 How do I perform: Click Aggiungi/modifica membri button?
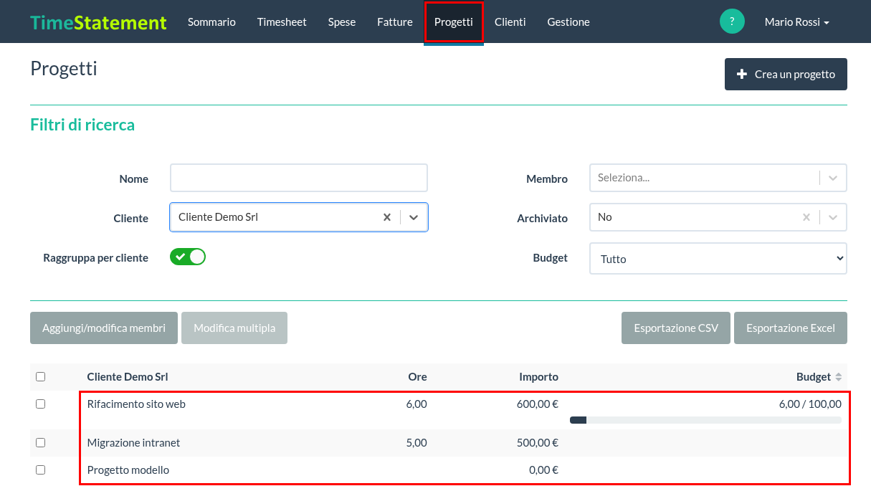(104, 328)
